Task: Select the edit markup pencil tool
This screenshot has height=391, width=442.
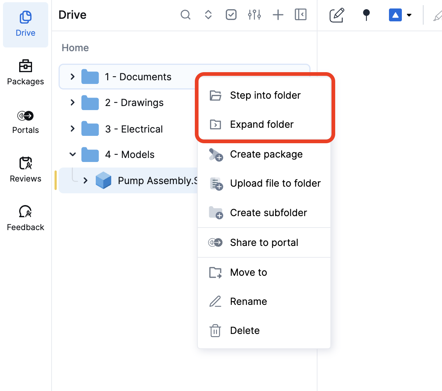Action: (x=337, y=15)
